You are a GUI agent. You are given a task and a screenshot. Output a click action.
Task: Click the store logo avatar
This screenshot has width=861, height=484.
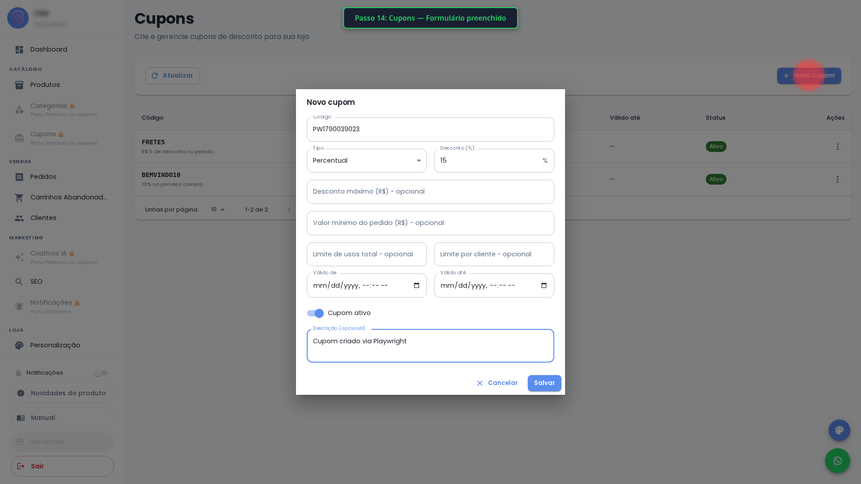[x=18, y=18]
